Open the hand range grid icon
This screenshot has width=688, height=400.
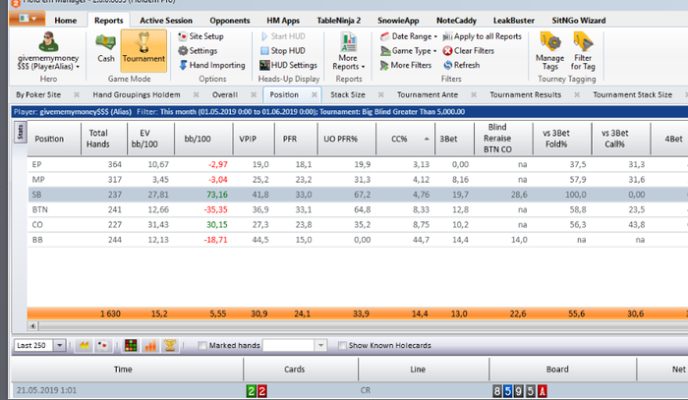point(131,346)
